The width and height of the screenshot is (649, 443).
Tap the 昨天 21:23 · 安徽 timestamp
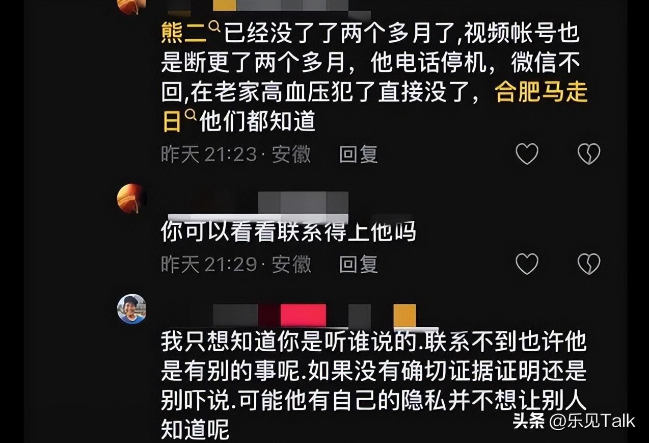(236, 154)
